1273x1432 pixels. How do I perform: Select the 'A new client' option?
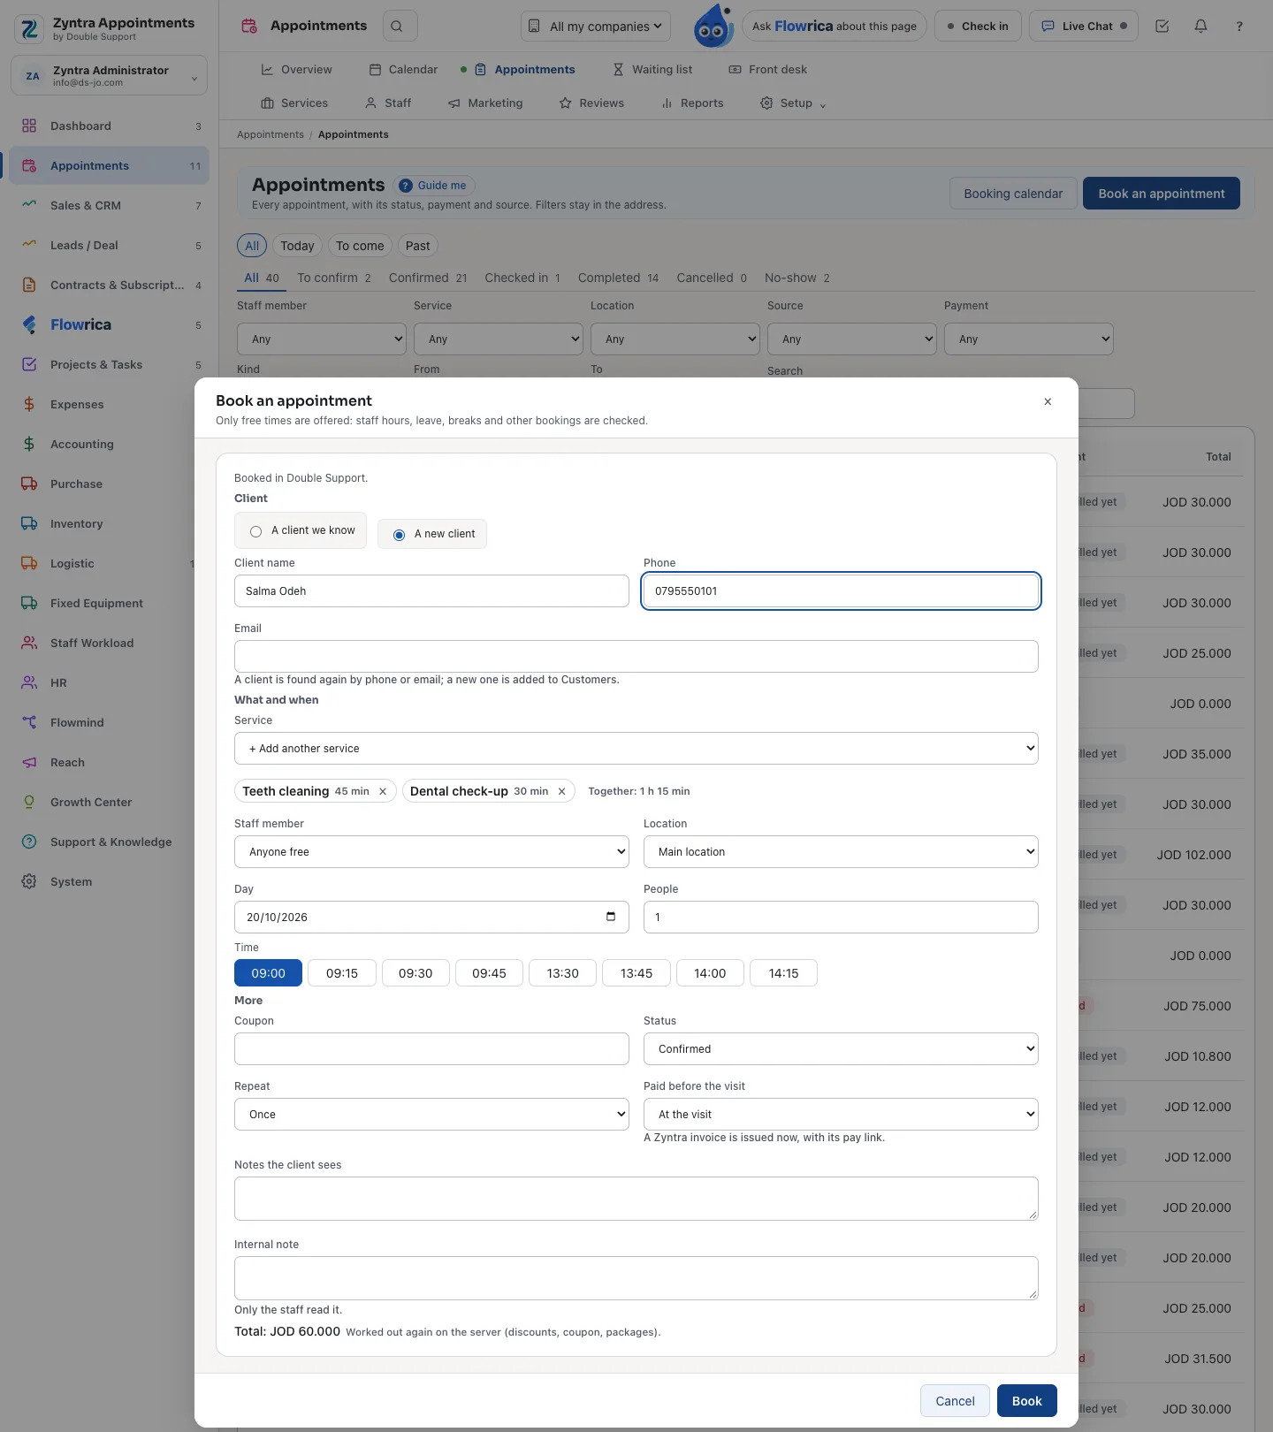click(432, 534)
